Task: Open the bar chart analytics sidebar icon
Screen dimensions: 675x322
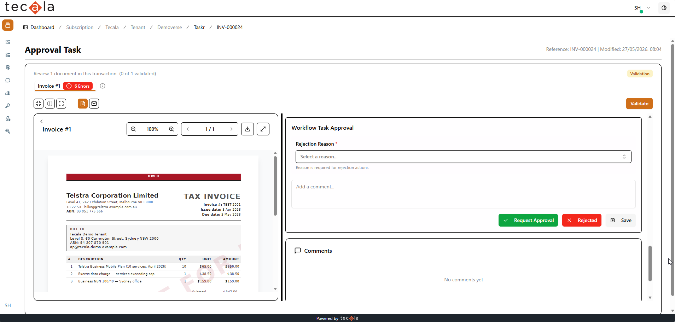Action: [8, 93]
